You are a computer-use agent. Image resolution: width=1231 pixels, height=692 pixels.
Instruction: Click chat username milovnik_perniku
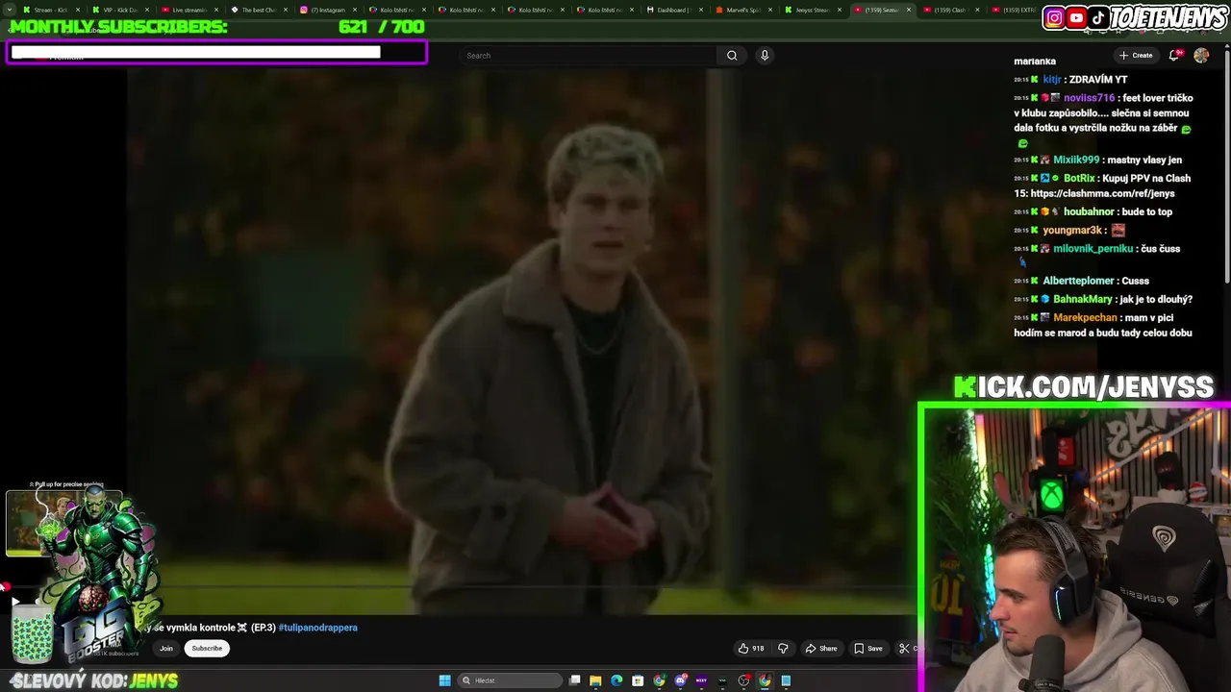(x=1093, y=248)
